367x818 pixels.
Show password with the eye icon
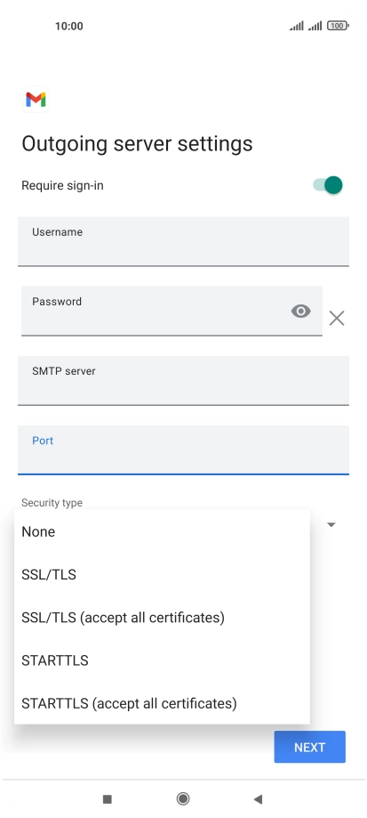tap(301, 312)
